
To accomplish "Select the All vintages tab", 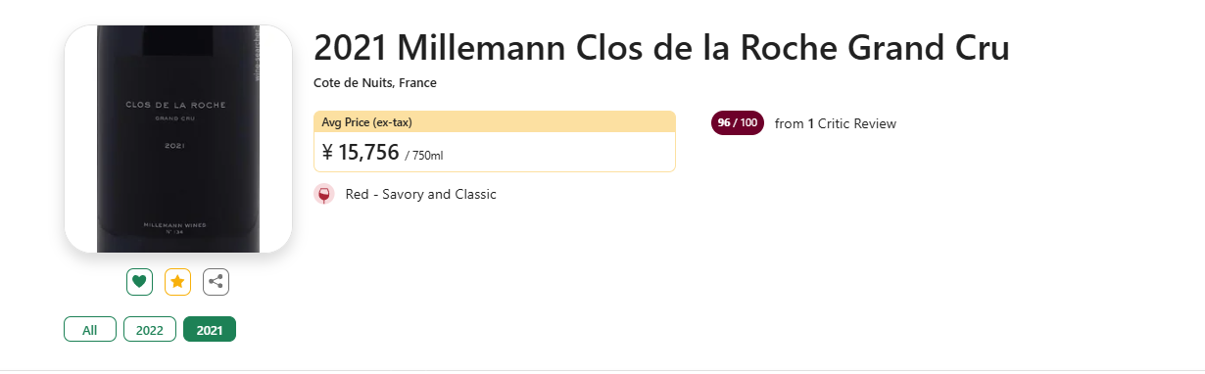I will 90,330.
